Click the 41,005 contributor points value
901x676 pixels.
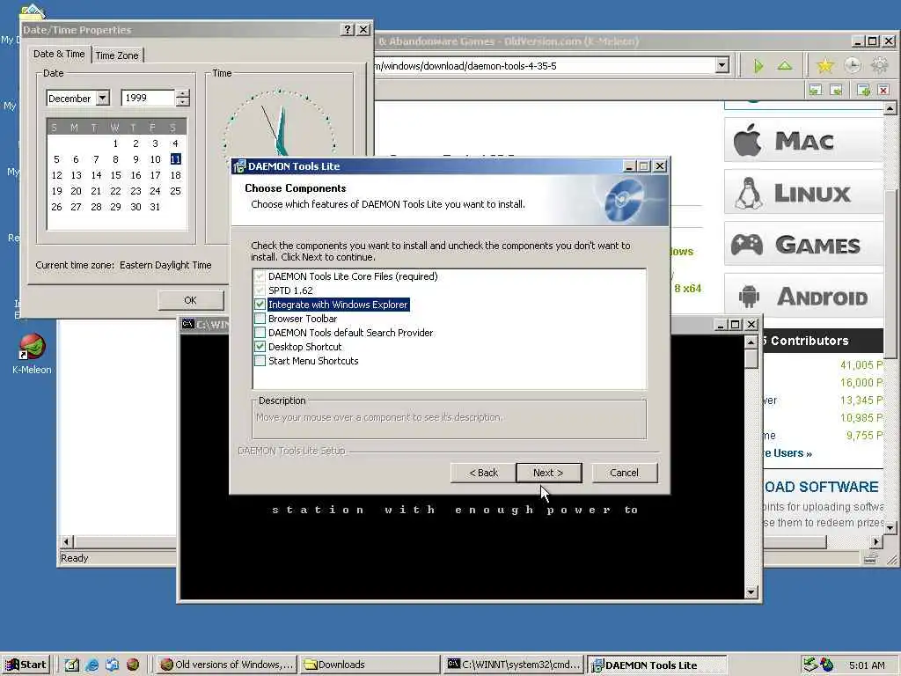[861, 365]
